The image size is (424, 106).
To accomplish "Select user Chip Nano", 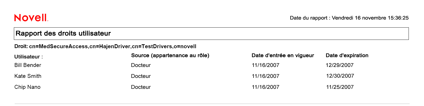I will (x=27, y=87).
